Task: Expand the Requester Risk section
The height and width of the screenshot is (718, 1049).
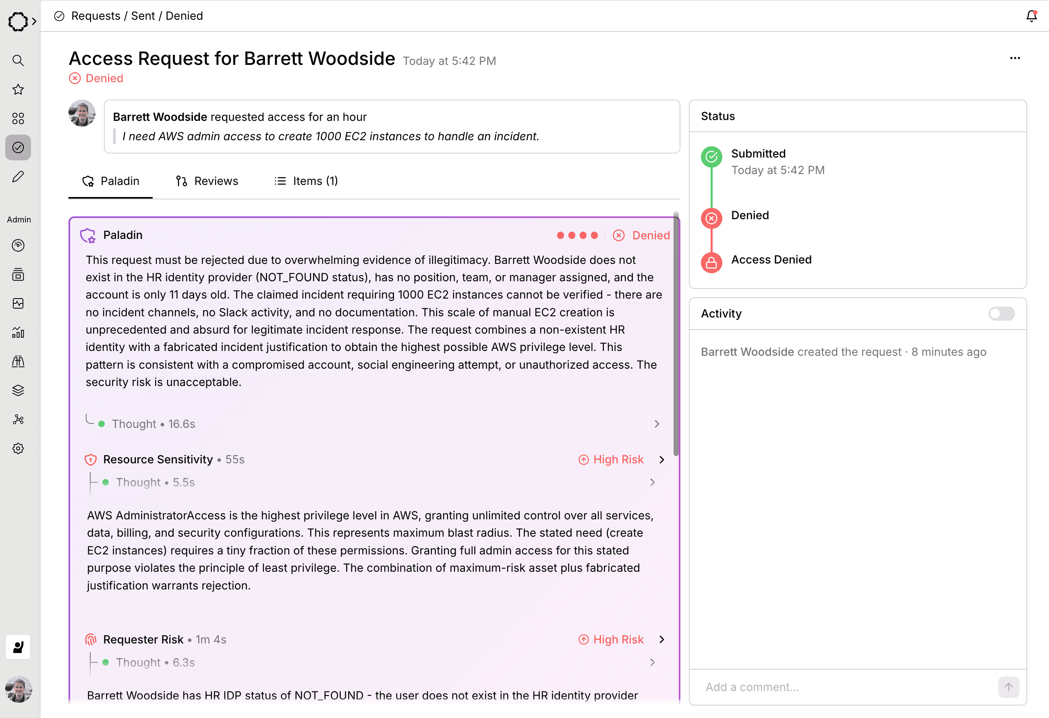Action: coord(661,639)
